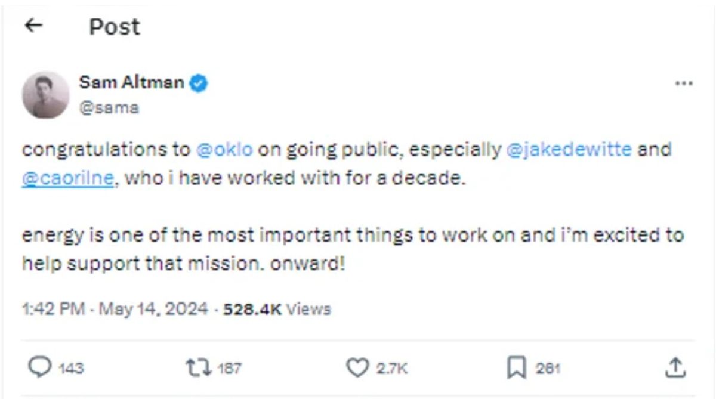Viewport: 716px width, 399px height.
Task: Click the 143 replies count
Action: pos(72,369)
